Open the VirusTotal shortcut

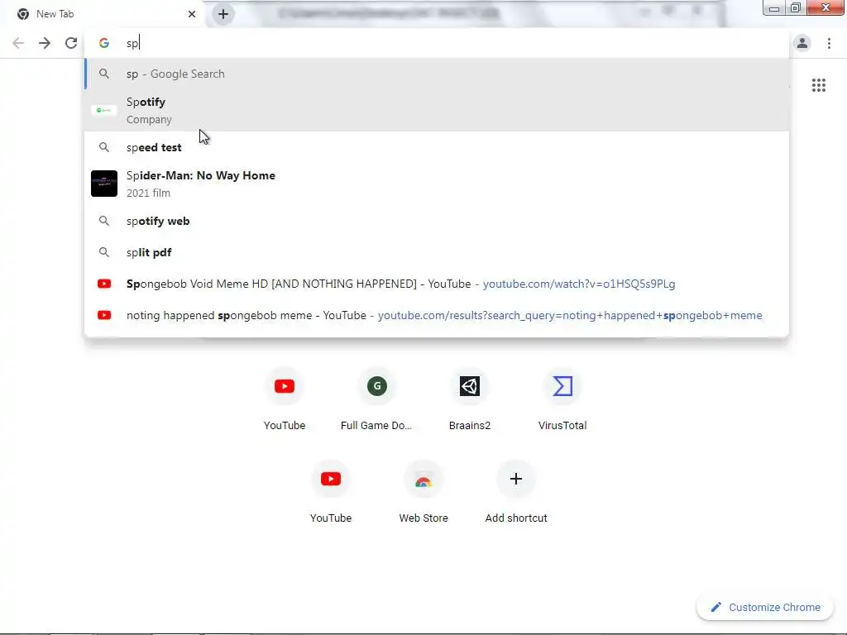(562, 399)
